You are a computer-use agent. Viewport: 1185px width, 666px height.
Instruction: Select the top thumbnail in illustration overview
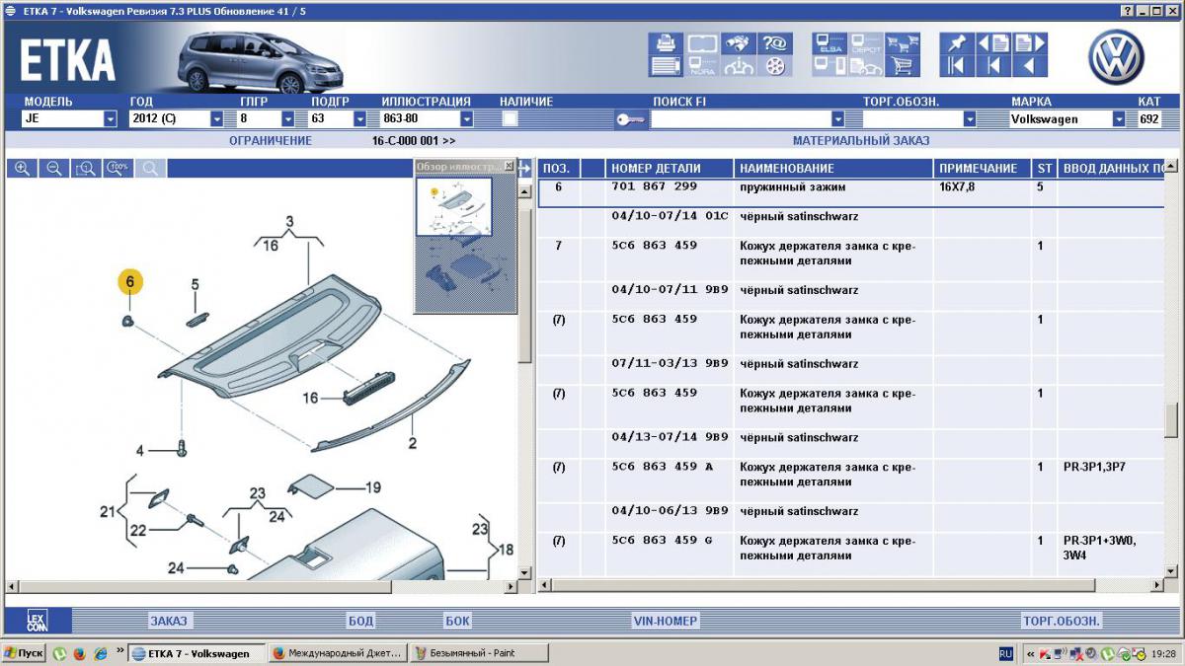point(453,206)
